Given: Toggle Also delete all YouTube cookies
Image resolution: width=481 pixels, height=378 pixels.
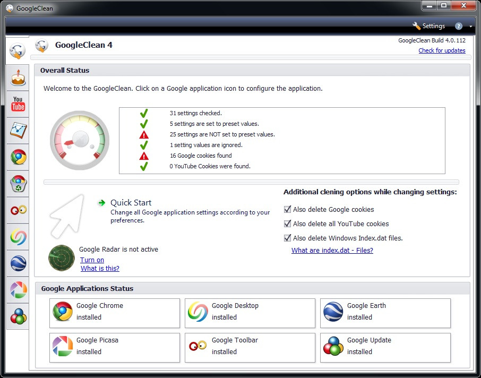Looking at the screenshot, I should coord(287,224).
